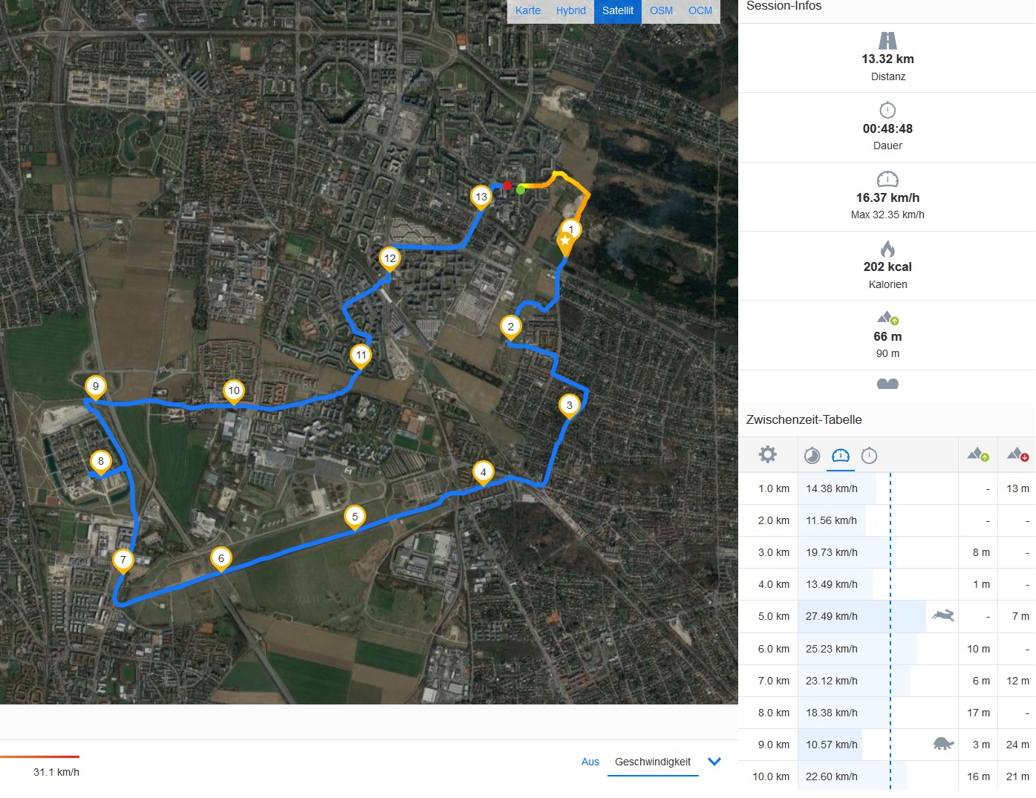Select the stopwatch duration column icon
The height and width of the screenshot is (798, 1036).
point(869,455)
